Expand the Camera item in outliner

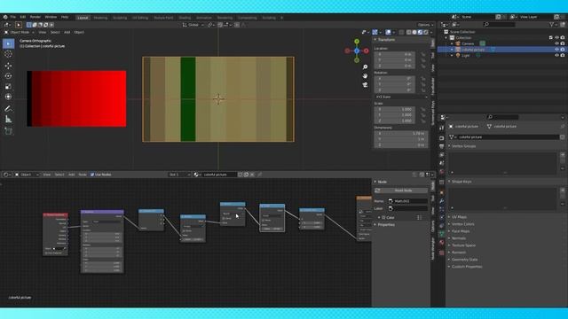tap(452, 43)
